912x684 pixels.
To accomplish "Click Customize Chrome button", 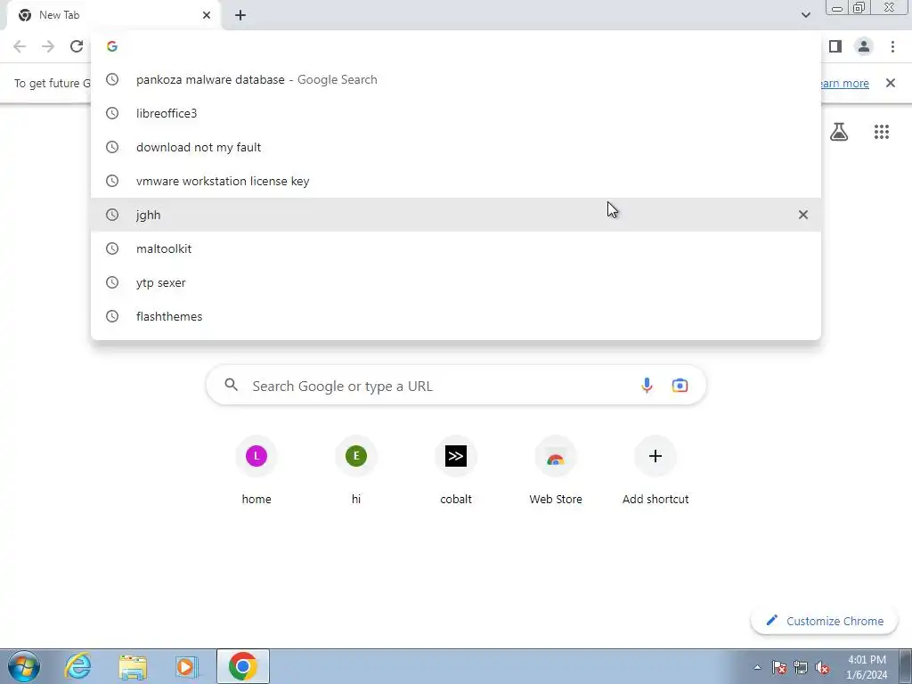I will (824, 621).
